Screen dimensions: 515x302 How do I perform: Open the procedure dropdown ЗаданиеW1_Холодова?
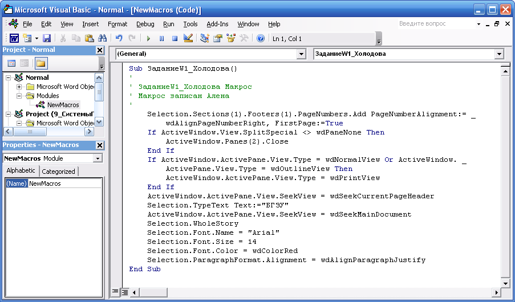coord(499,54)
